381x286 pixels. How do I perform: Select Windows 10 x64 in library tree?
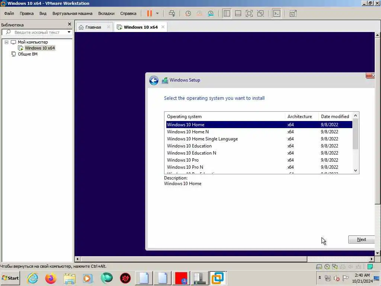click(x=40, y=48)
